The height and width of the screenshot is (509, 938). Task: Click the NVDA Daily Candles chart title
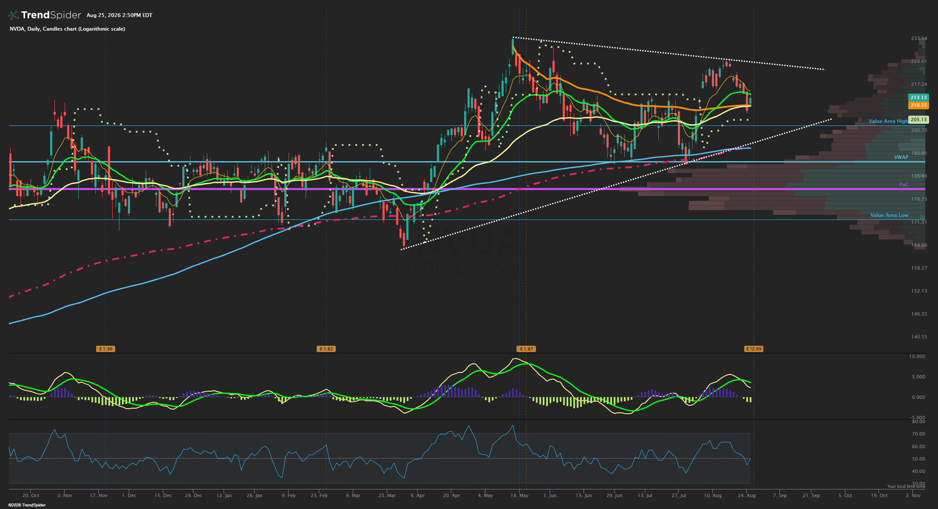click(67, 29)
